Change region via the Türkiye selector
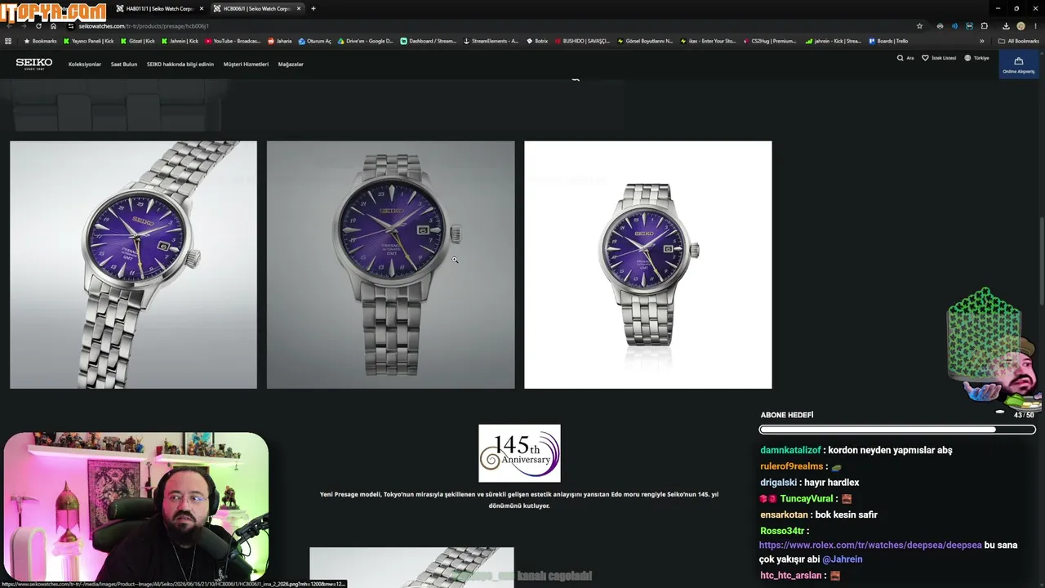 pyautogui.click(x=976, y=58)
